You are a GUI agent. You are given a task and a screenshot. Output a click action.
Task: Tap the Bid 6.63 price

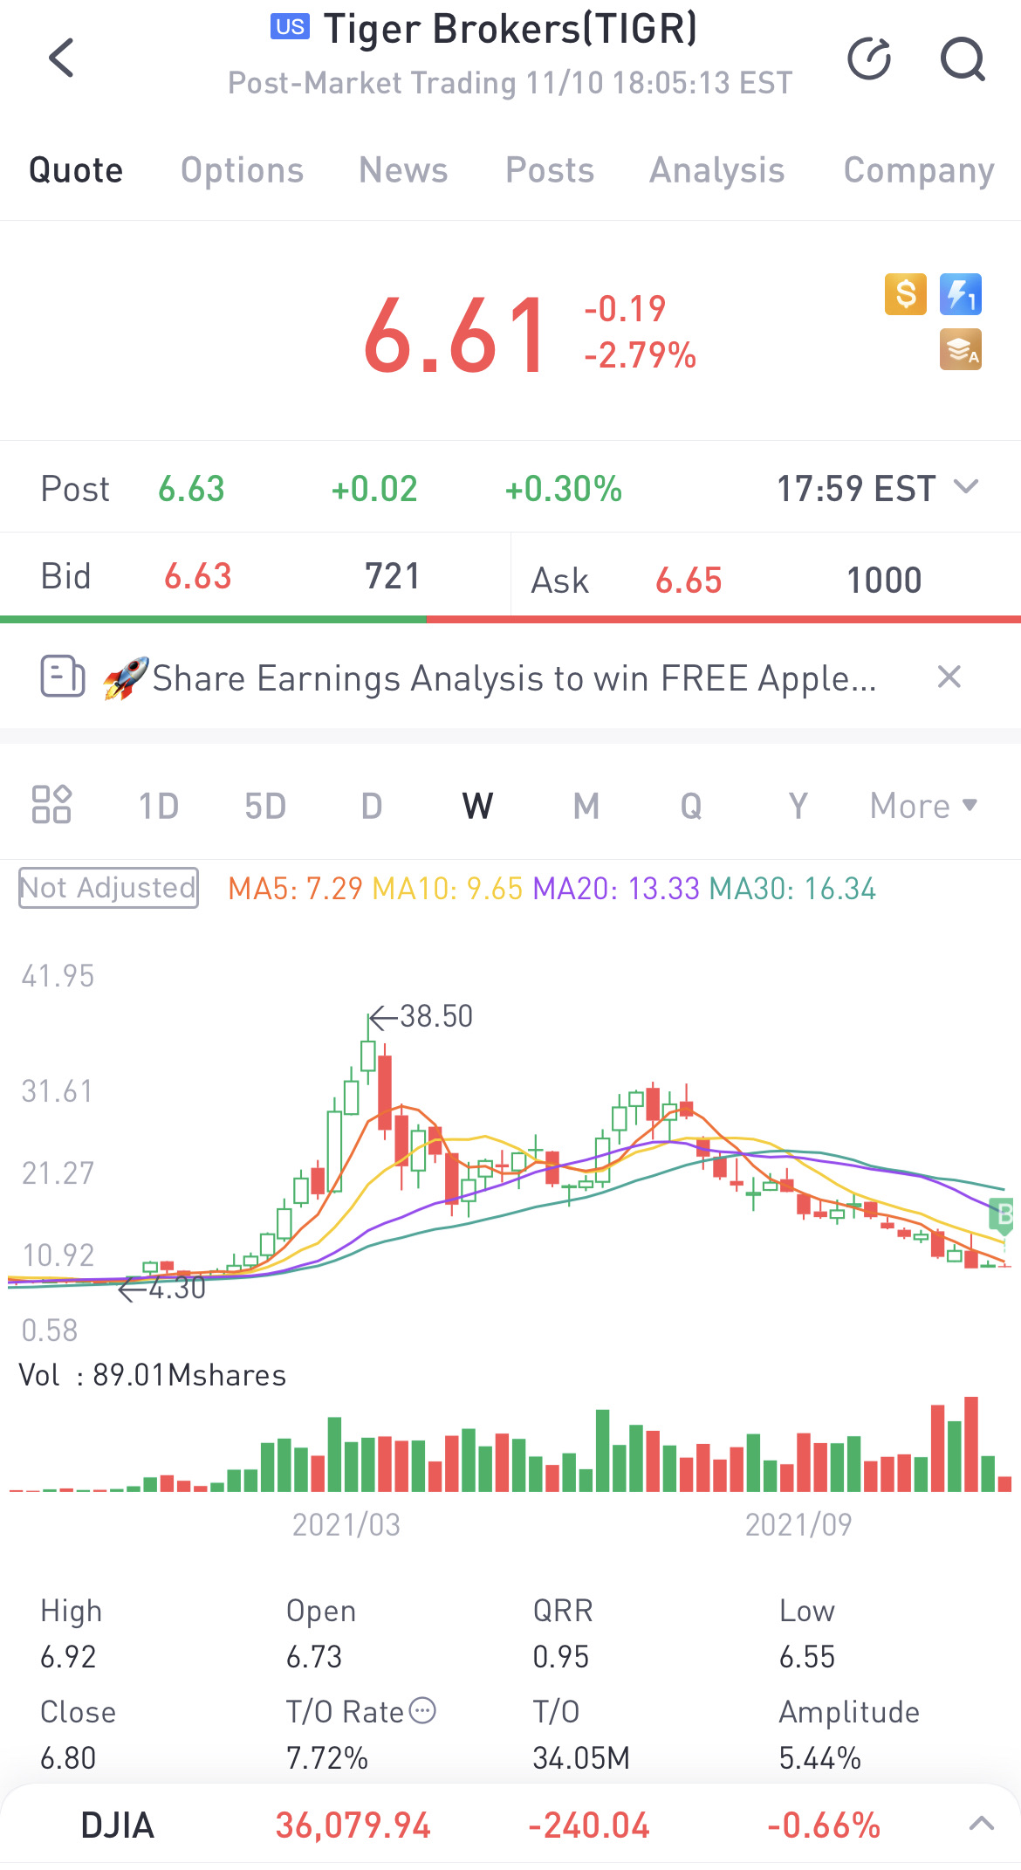[198, 576]
